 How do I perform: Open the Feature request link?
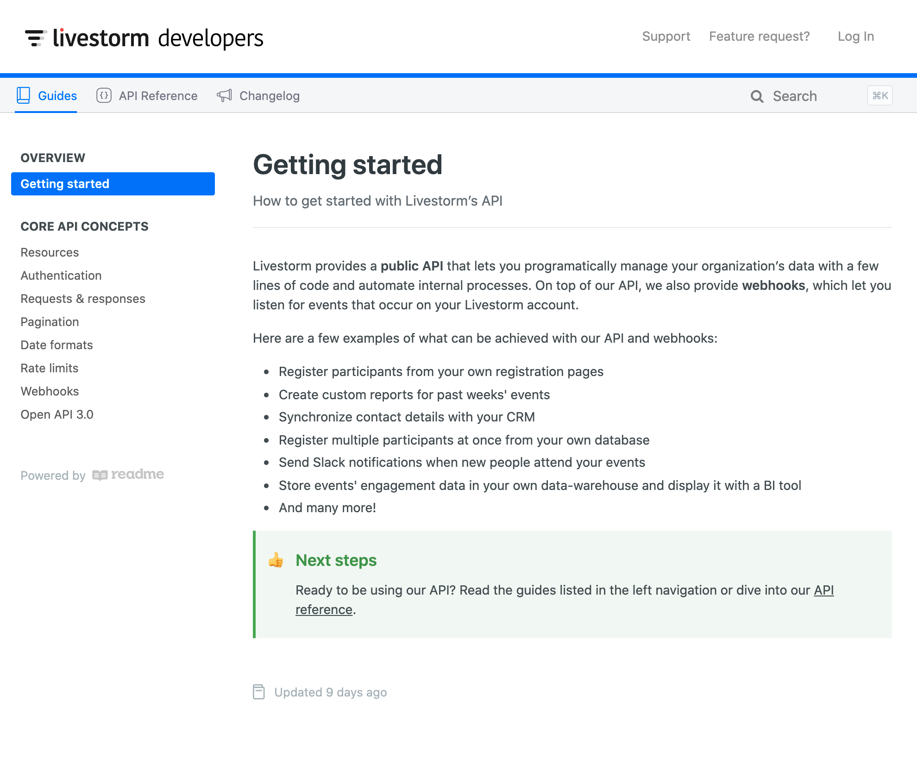pos(760,36)
